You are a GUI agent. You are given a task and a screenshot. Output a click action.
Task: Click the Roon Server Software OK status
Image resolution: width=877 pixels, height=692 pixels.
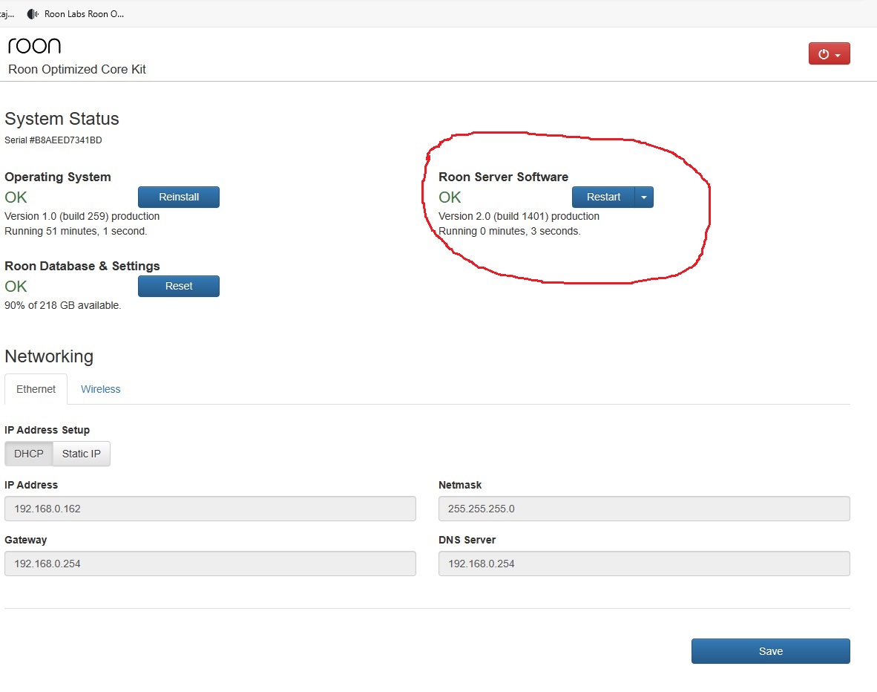click(x=450, y=197)
